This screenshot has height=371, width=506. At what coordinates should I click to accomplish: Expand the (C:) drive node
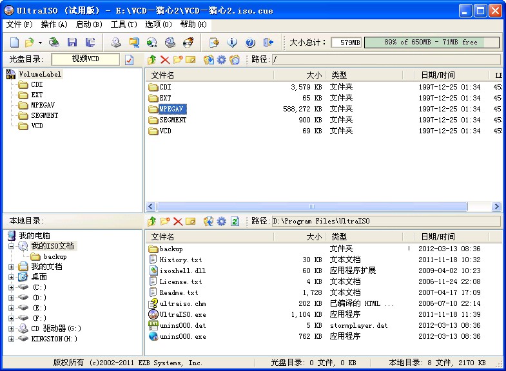coord(12,287)
